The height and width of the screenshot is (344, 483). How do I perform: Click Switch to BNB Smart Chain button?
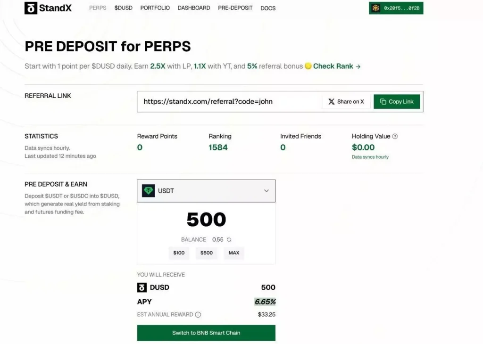(206, 333)
